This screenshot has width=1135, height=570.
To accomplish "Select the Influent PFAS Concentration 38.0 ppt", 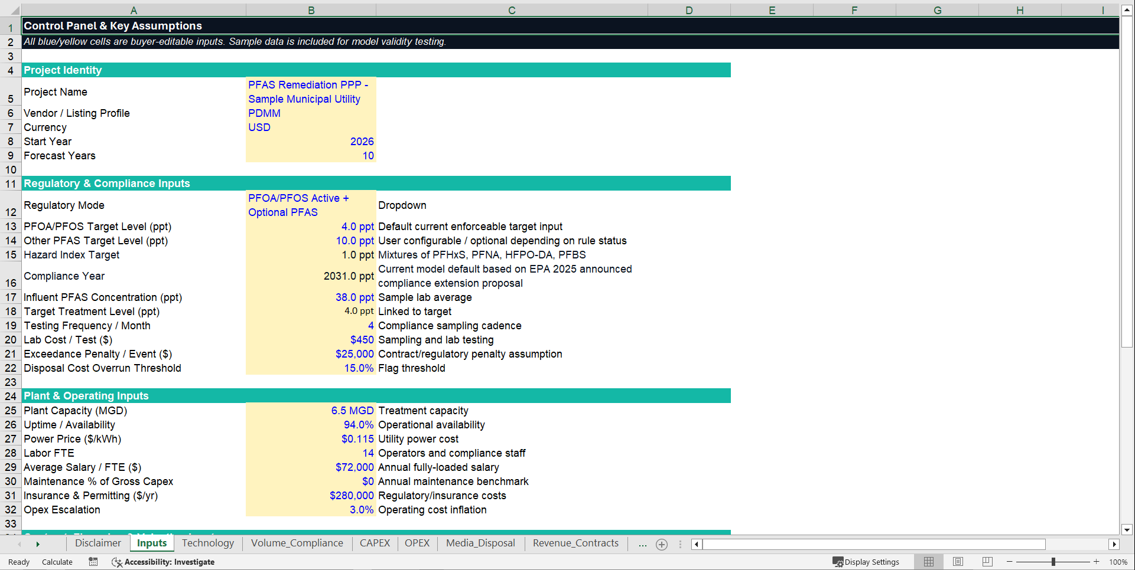I will tap(311, 297).
